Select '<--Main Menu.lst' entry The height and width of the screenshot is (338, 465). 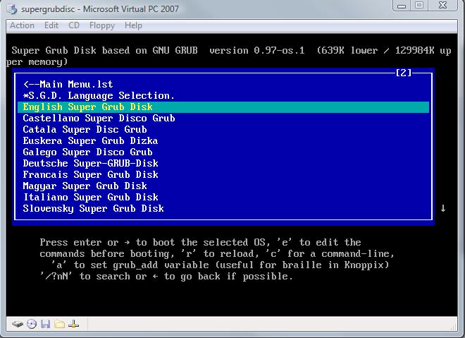223,85
